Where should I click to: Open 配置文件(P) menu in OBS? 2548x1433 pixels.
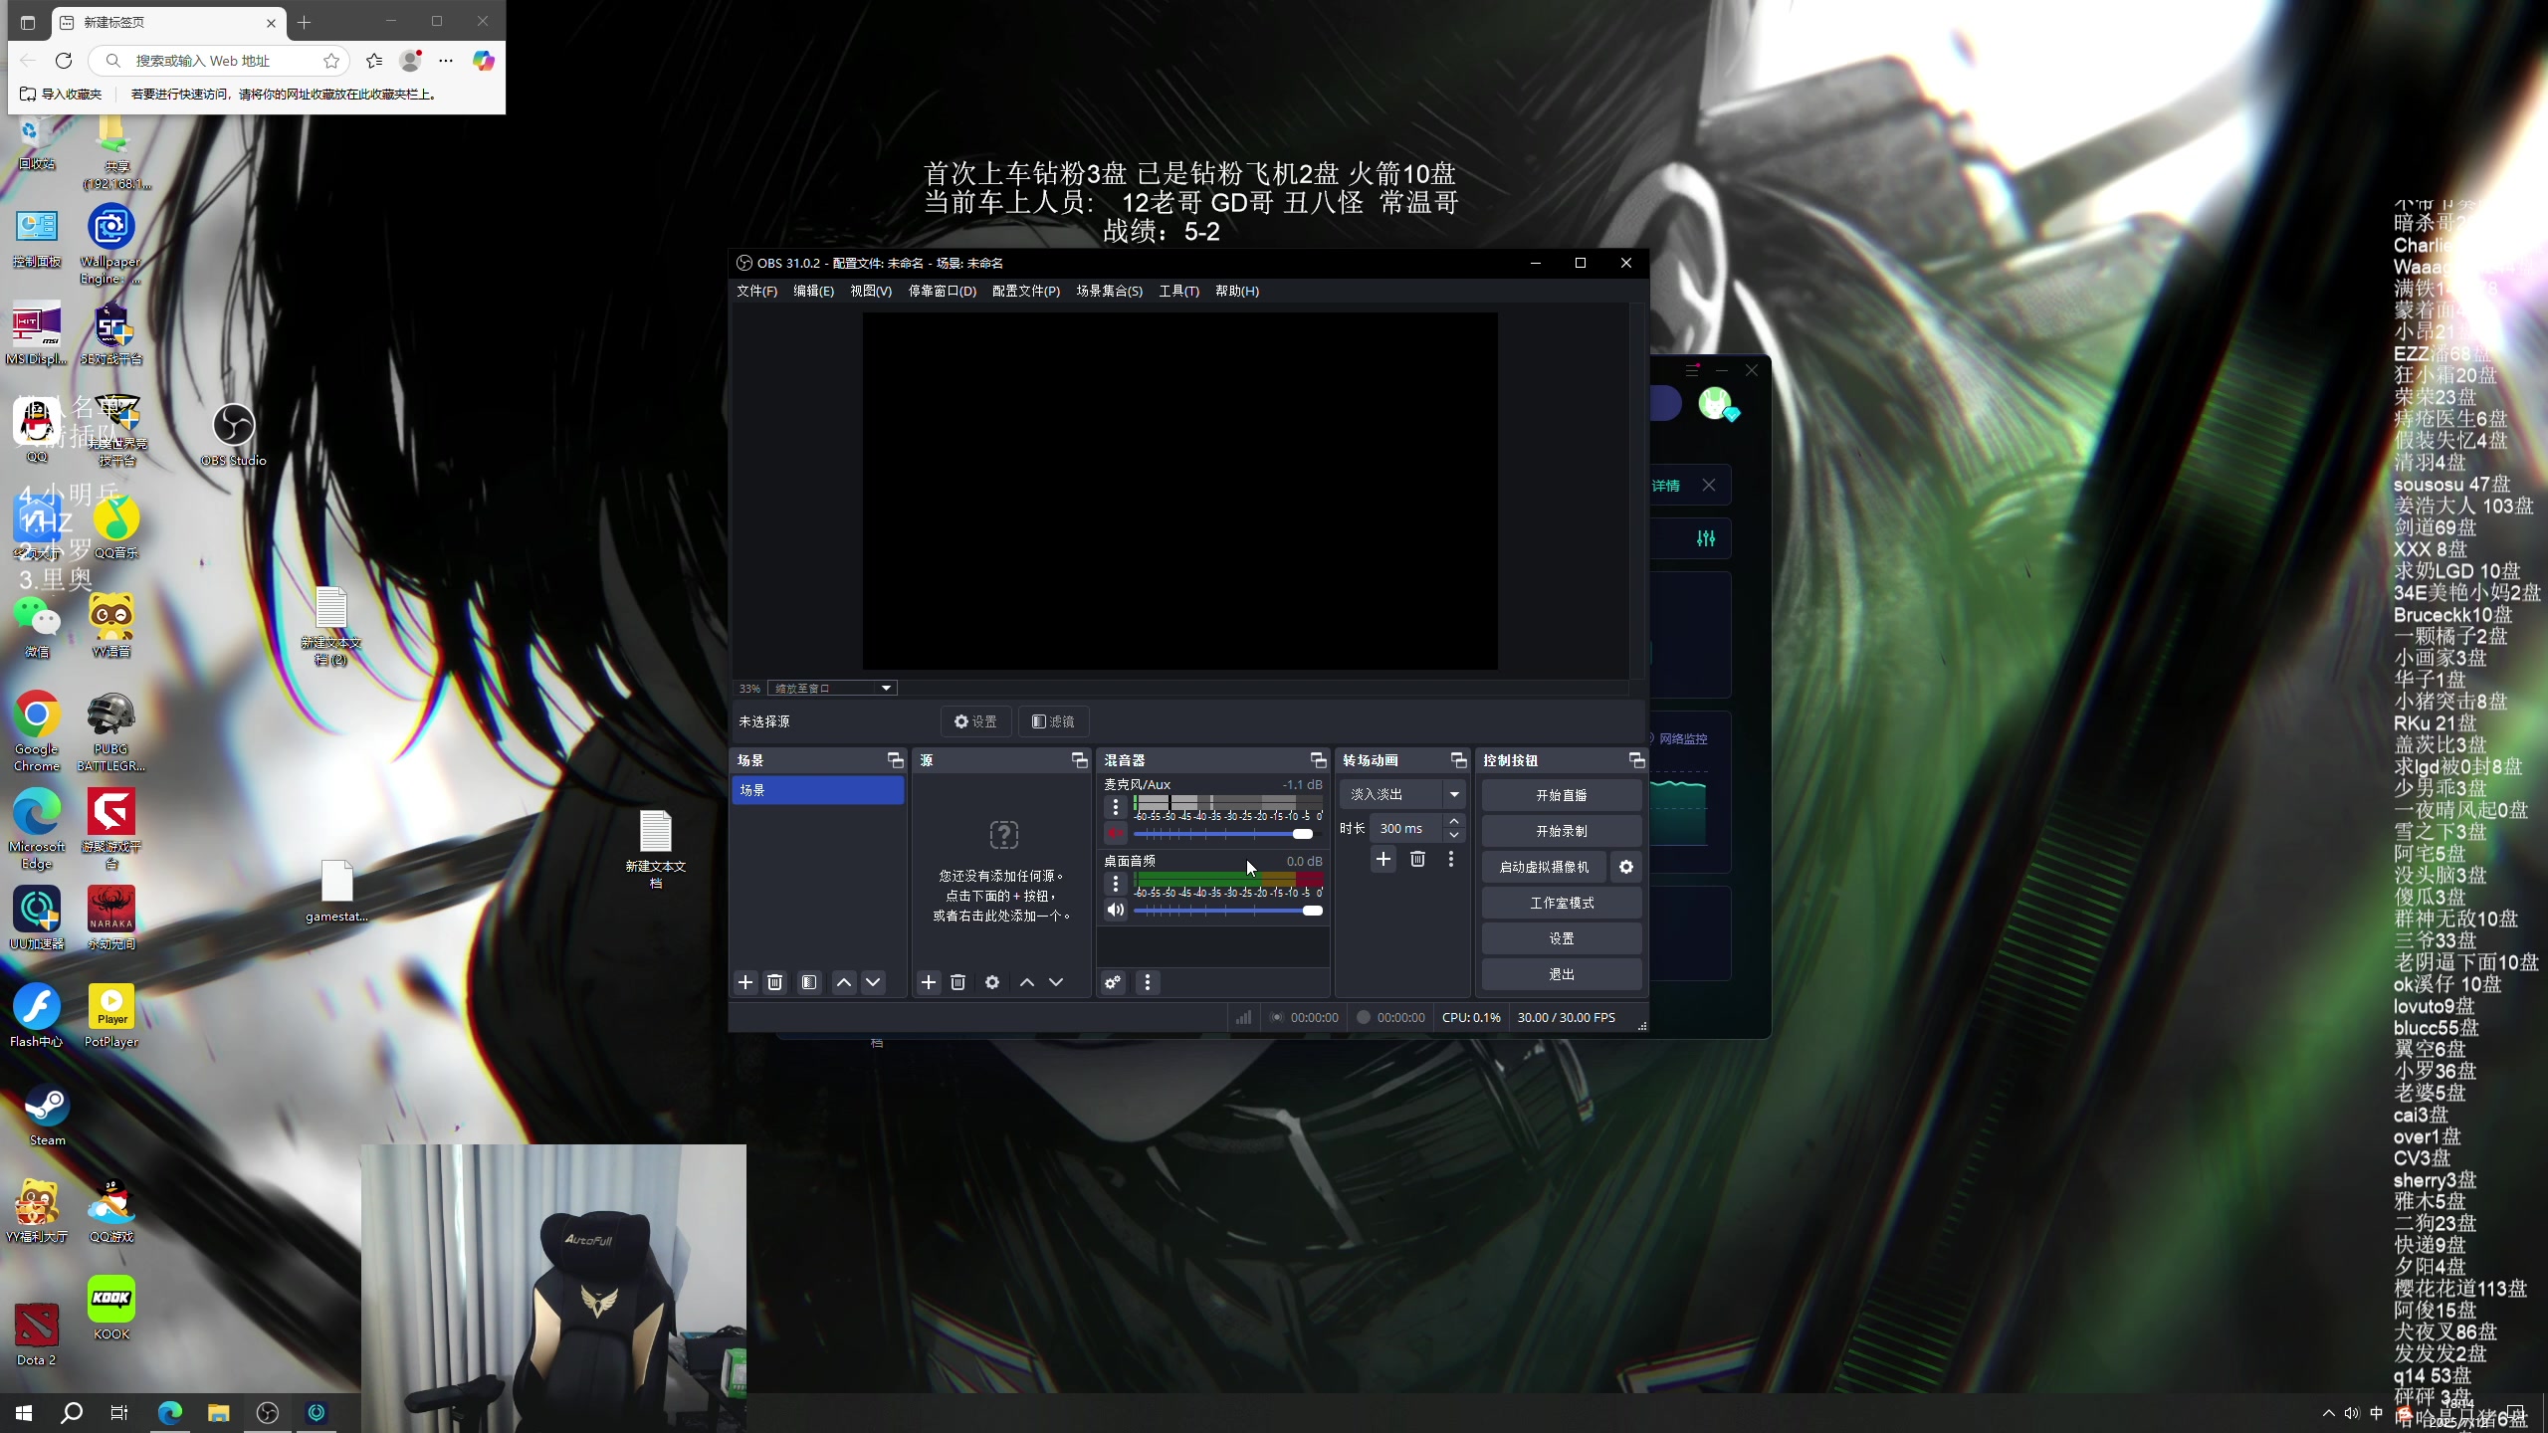[1026, 291]
